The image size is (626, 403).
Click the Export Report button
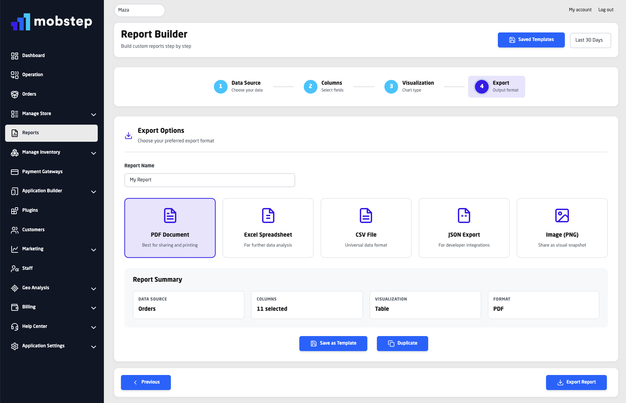[x=576, y=382]
